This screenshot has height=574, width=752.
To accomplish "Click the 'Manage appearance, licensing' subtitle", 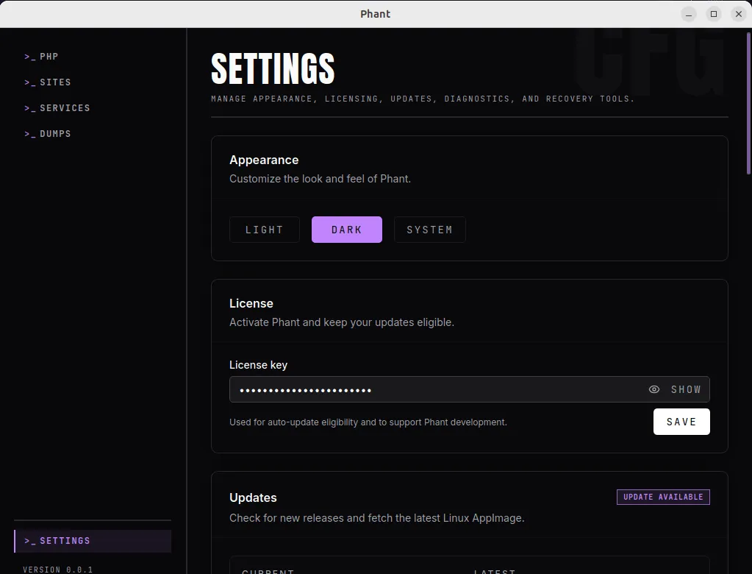I will [423, 99].
